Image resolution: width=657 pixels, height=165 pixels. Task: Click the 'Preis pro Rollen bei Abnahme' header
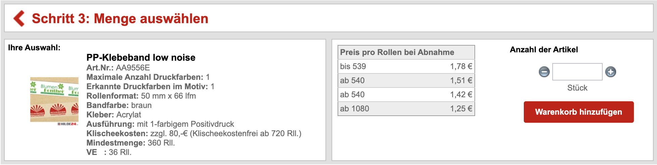[x=397, y=52]
